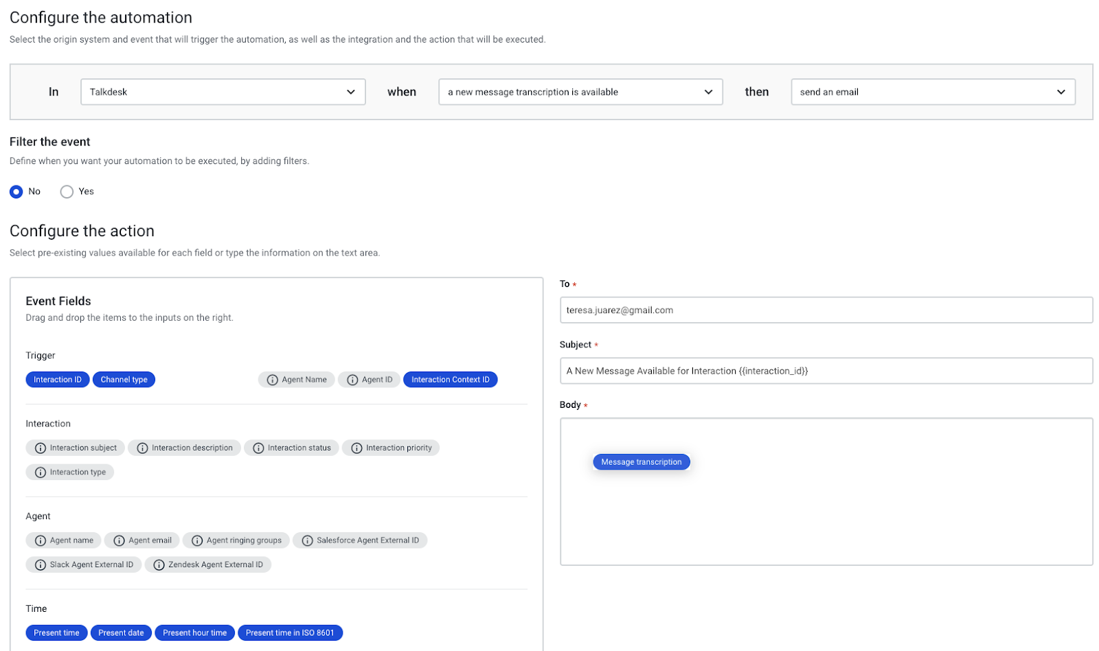
Task: Click info icon on Salesforce Agent External ID
Action: 307,541
